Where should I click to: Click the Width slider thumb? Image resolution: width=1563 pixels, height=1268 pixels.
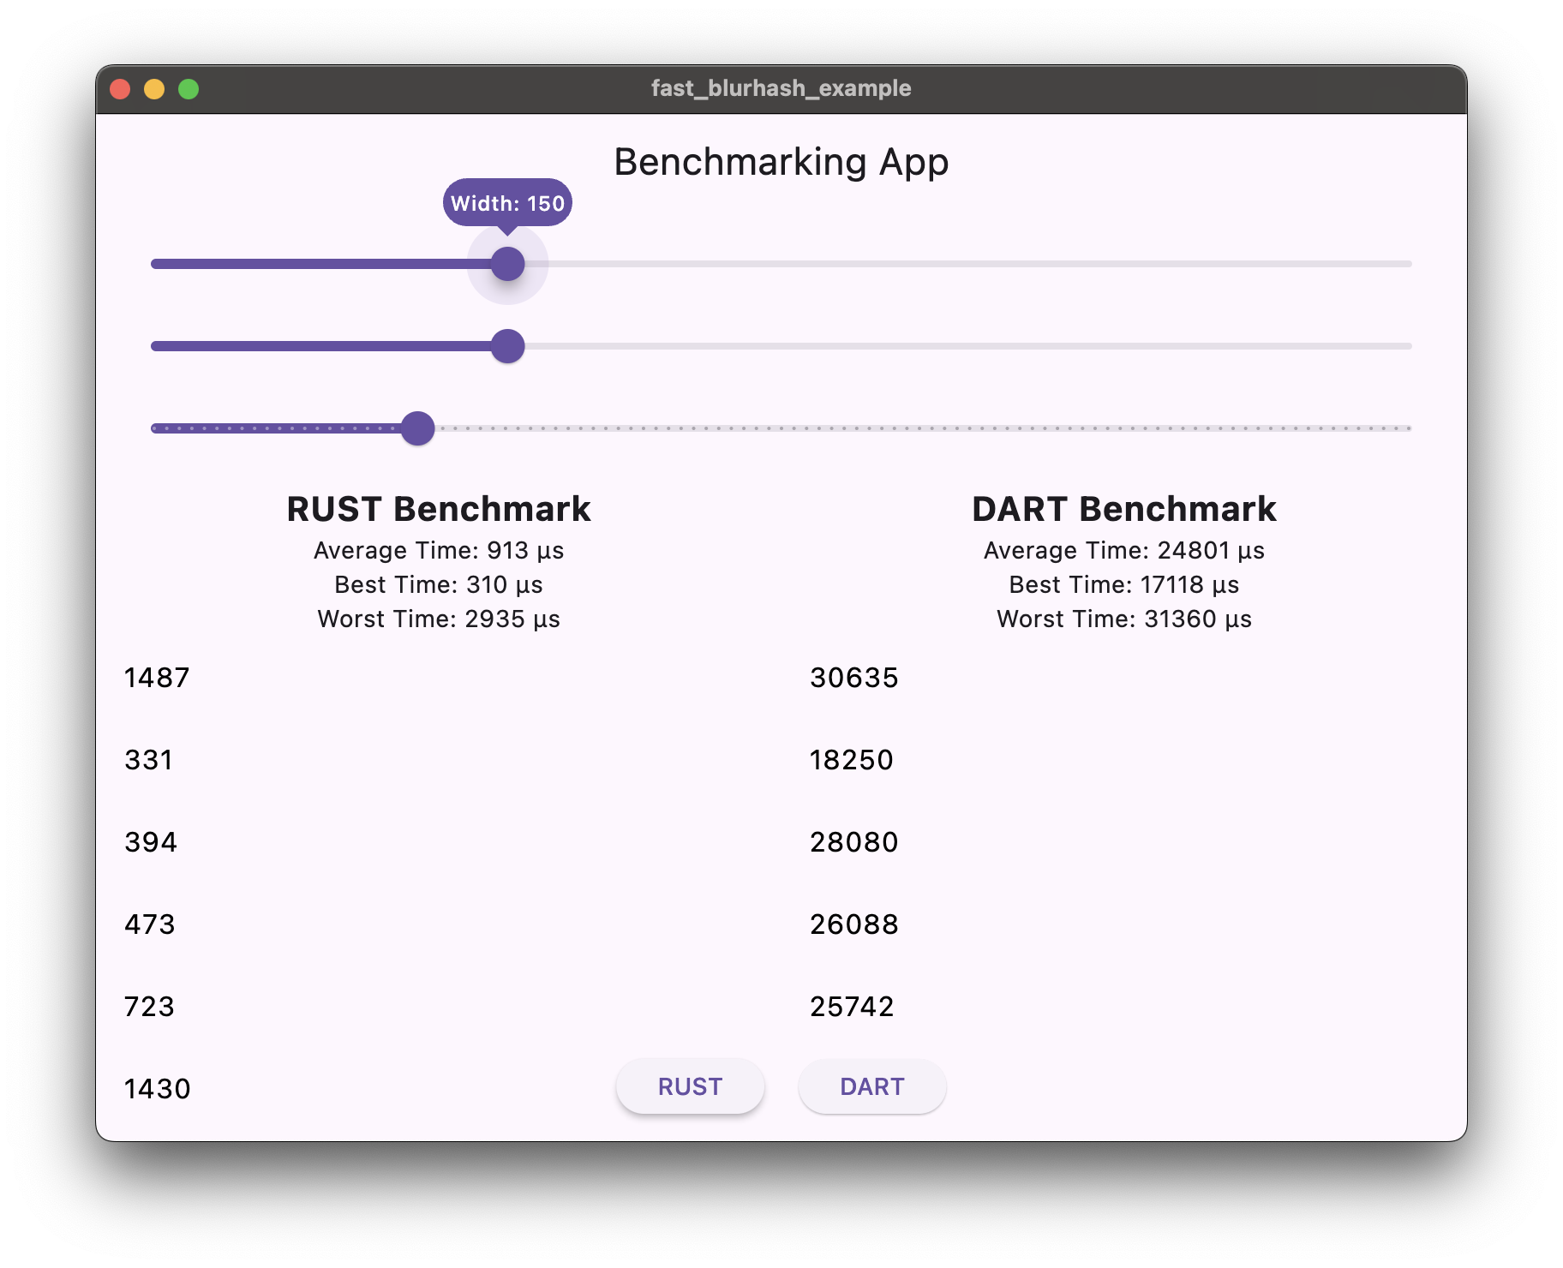click(x=507, y=264)
